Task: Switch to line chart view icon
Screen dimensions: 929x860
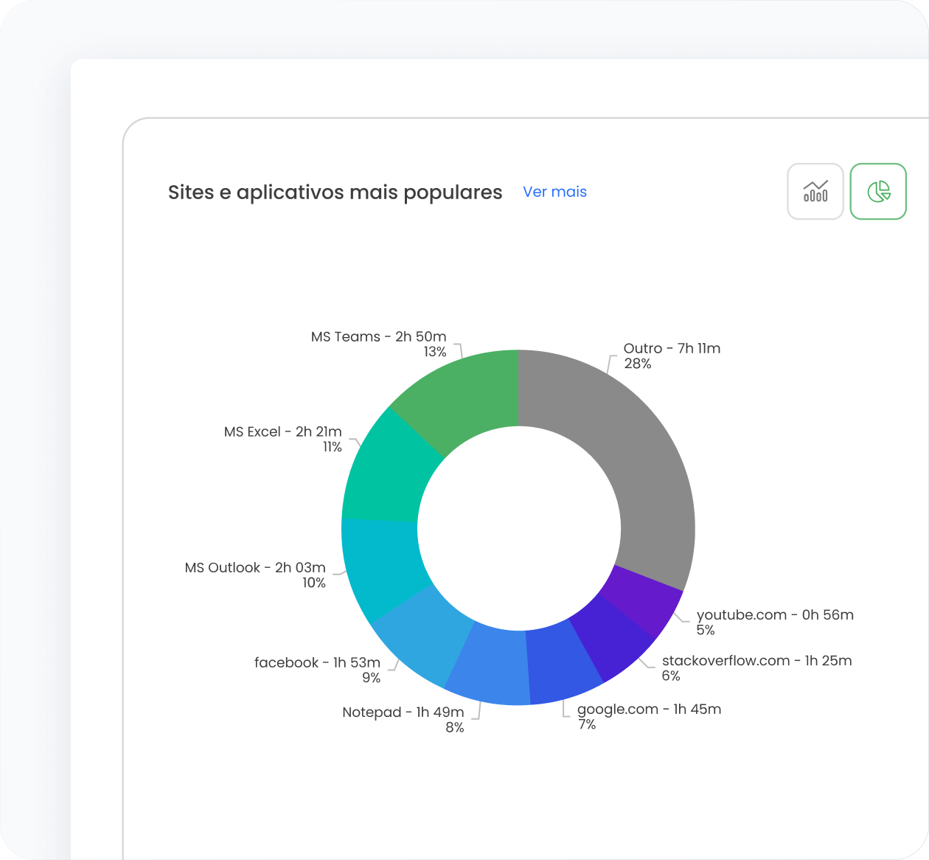Action: 815,192
